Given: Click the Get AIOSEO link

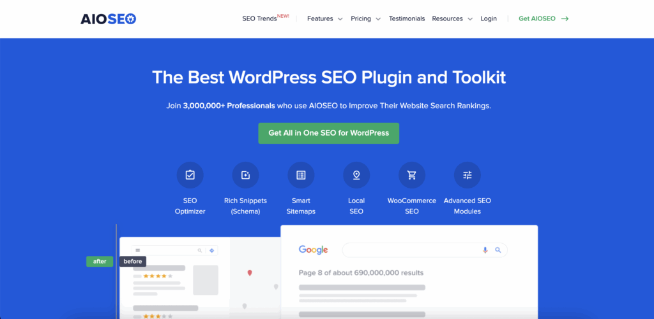Looking at the screenshot, I should click(536, 18).
